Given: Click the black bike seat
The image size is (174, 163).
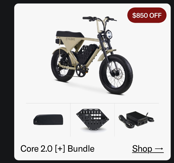Looking at the screenshot, I should 70,34.
